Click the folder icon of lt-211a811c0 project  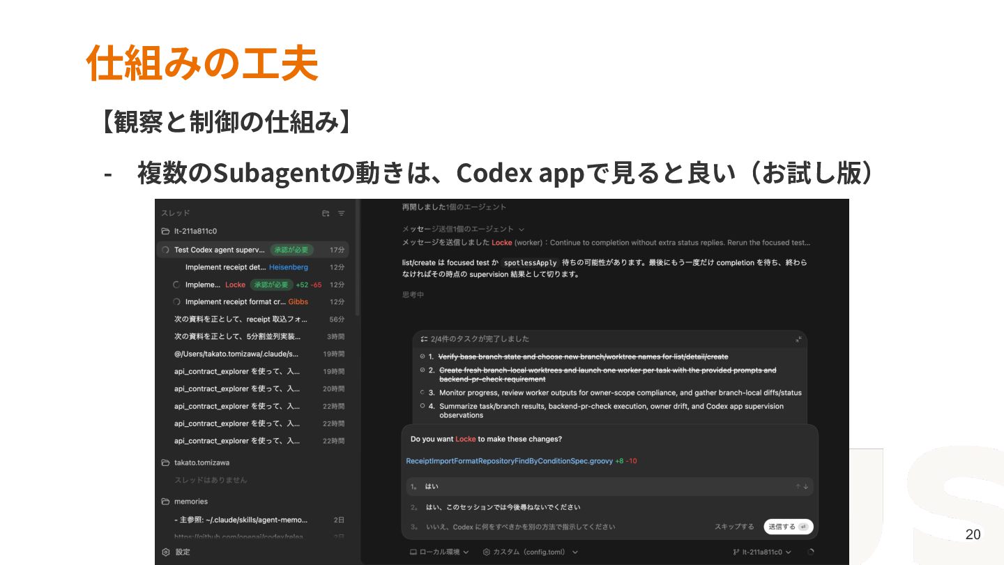pyautogui.click(x=165, y=231)
